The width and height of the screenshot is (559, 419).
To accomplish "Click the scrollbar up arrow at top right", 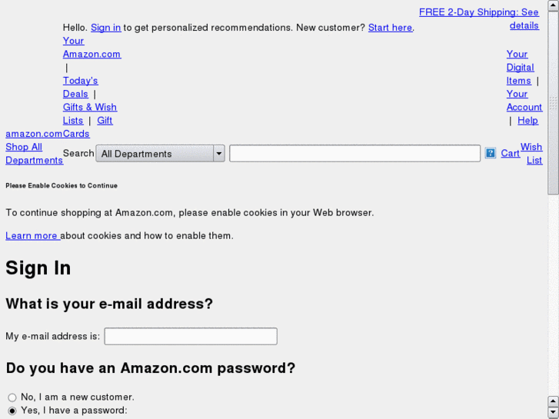I will [x=553, y=5].
